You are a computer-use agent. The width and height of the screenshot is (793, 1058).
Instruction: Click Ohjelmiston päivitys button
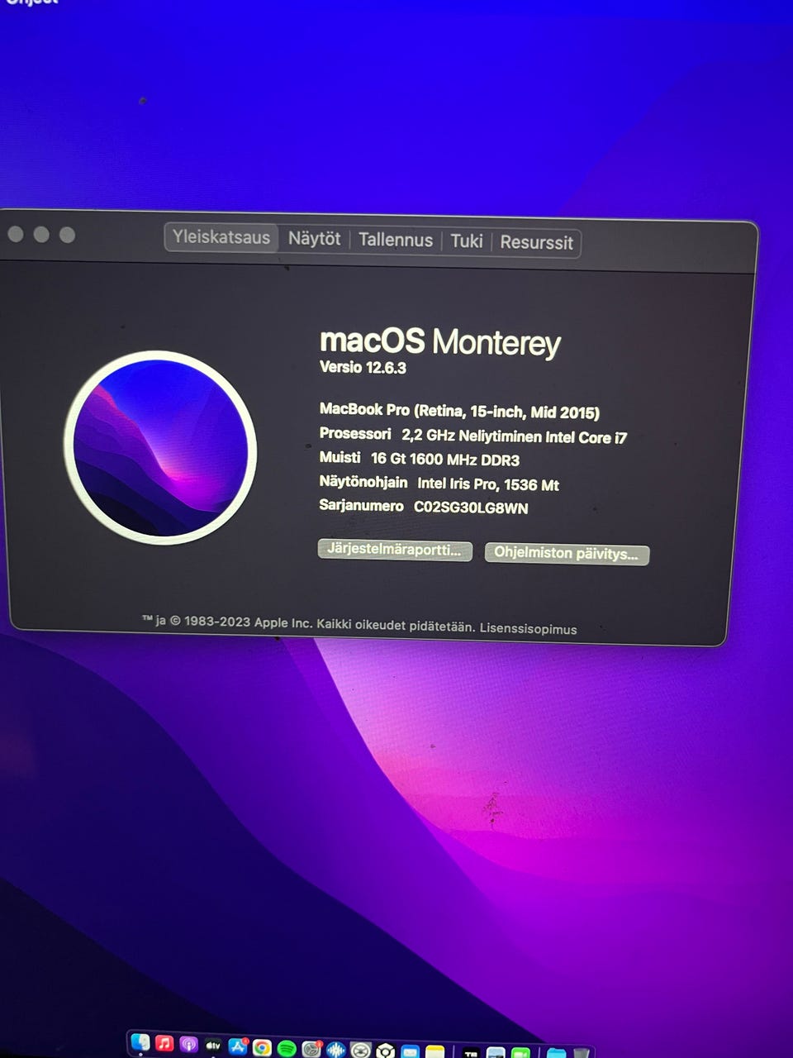pos(567,554)
